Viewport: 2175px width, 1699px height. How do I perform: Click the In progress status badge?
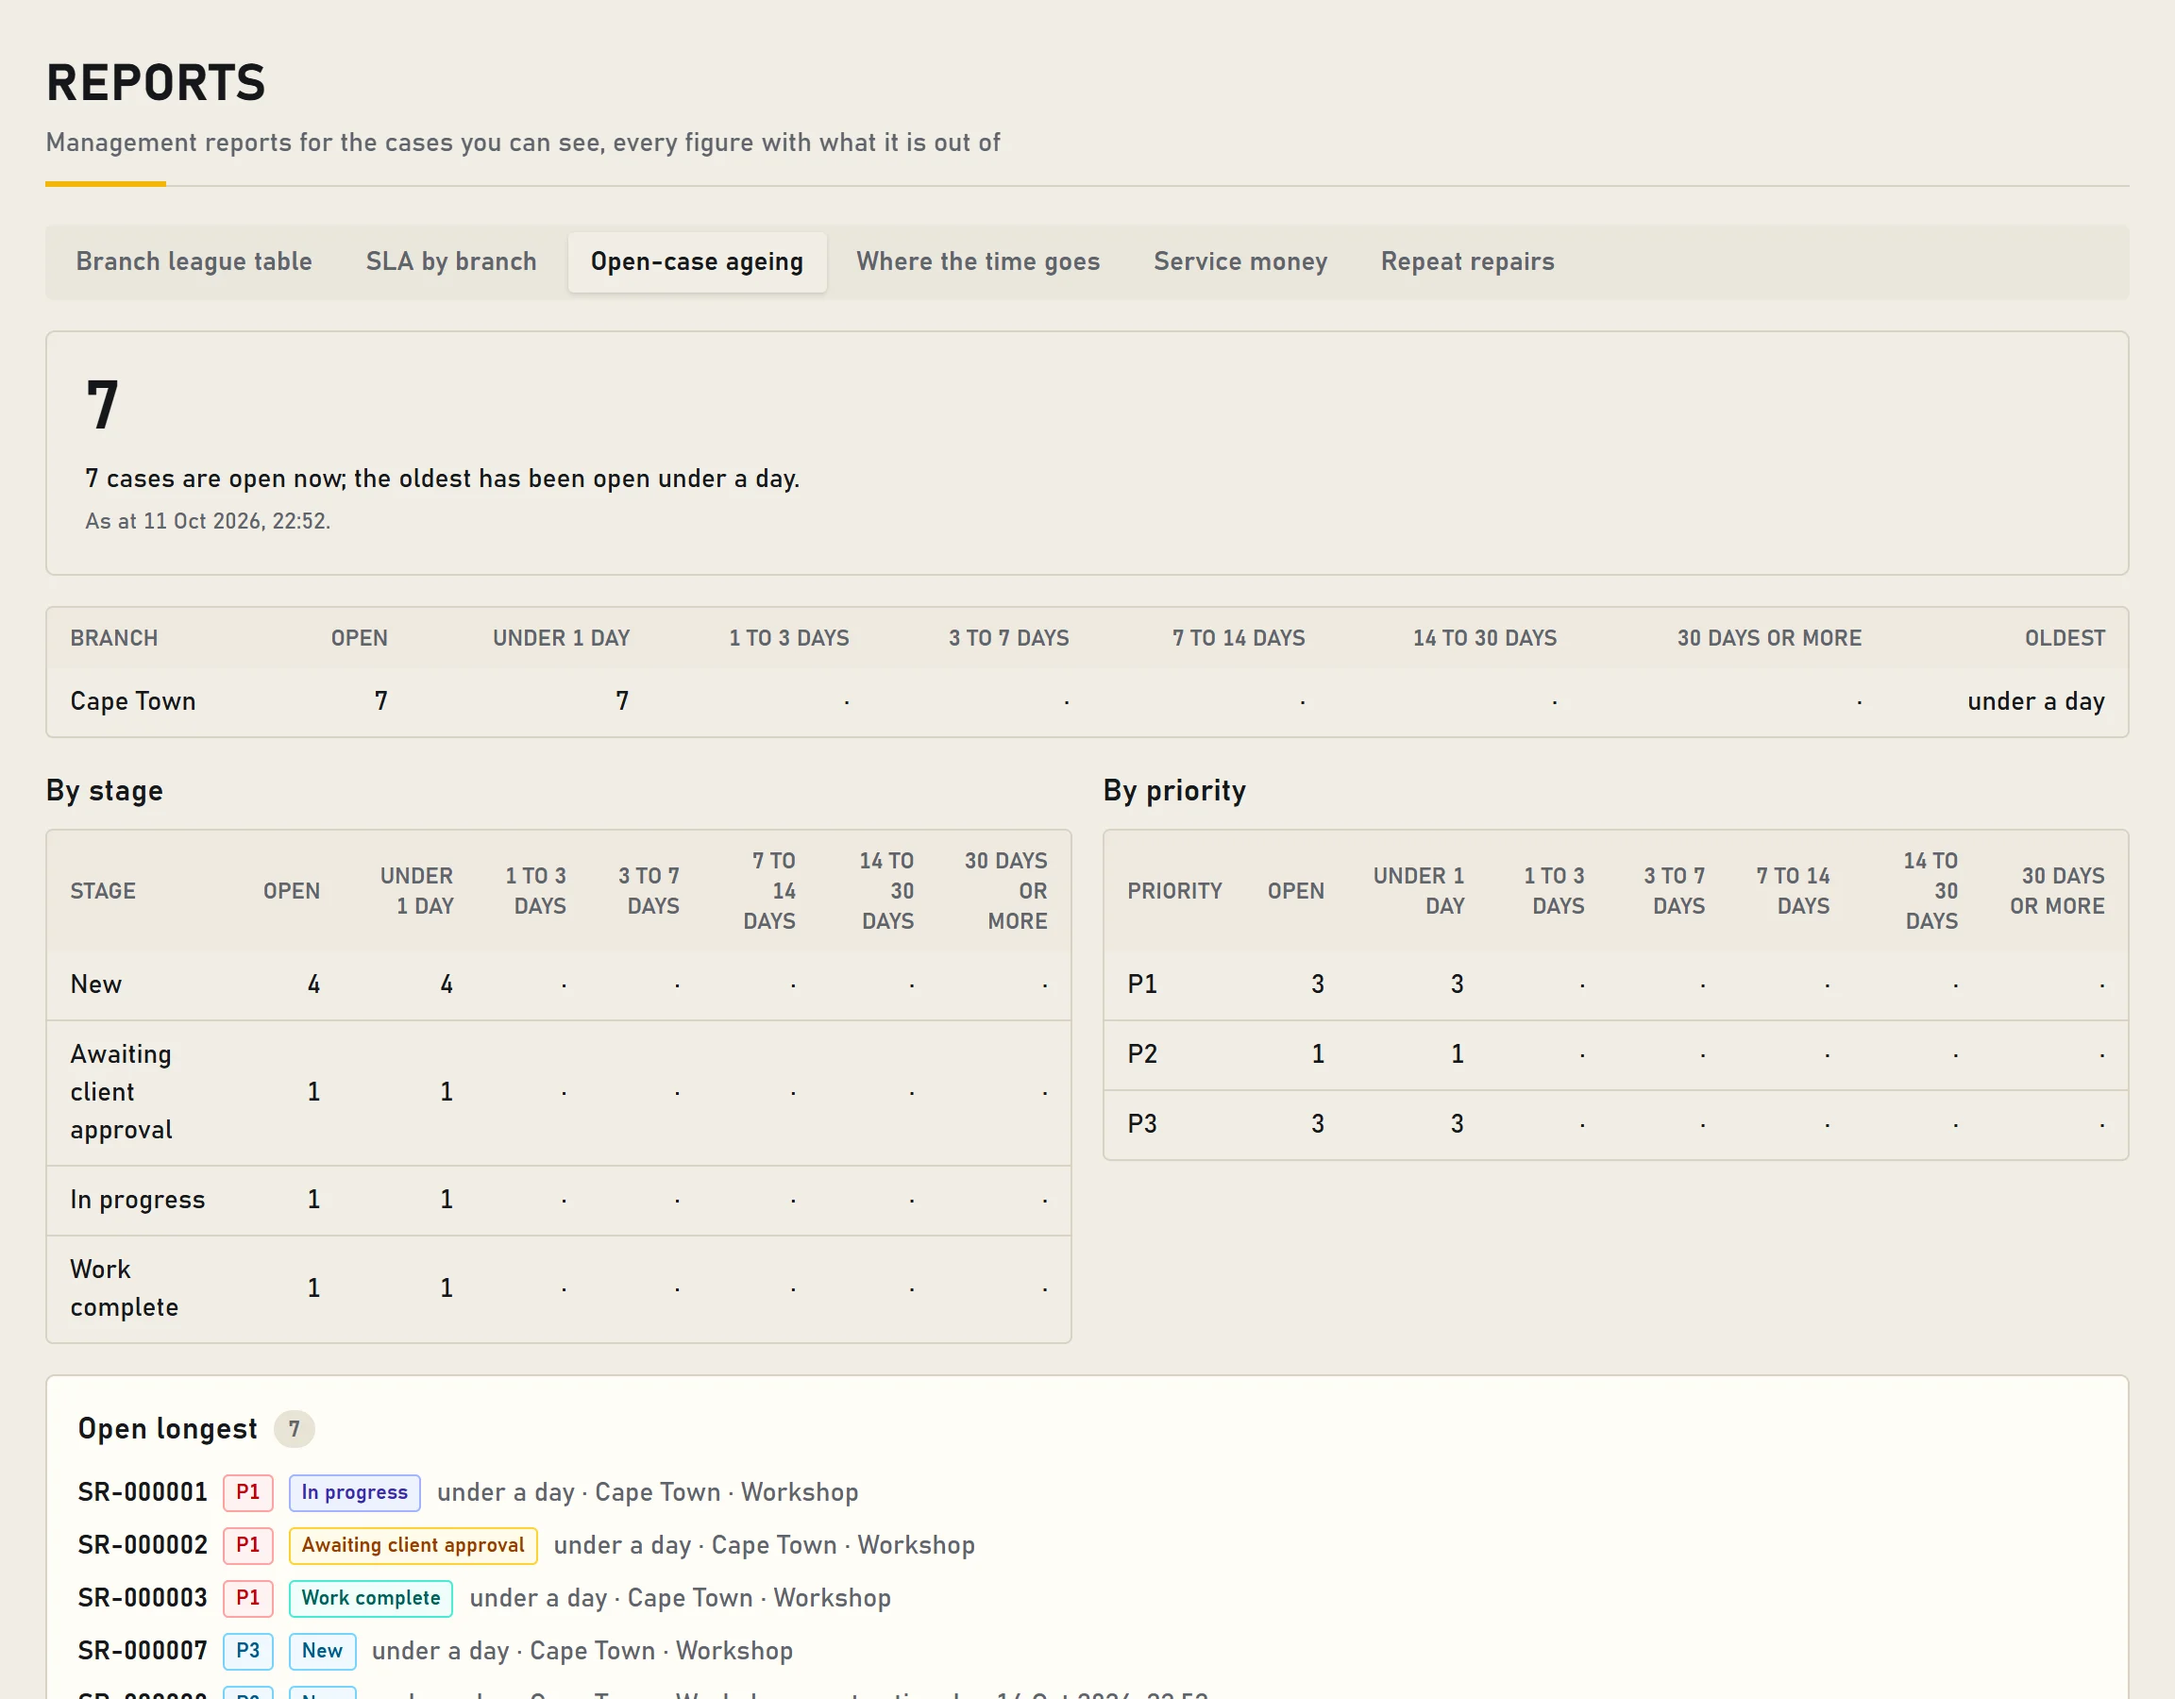[x=355, y=1492]
